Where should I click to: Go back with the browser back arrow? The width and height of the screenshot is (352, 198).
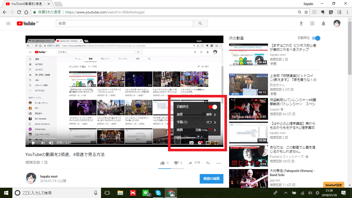point(5,12)
